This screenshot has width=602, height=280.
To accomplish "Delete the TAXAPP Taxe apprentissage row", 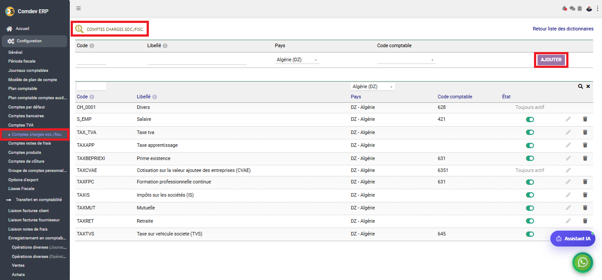I will tap(585, 145).
